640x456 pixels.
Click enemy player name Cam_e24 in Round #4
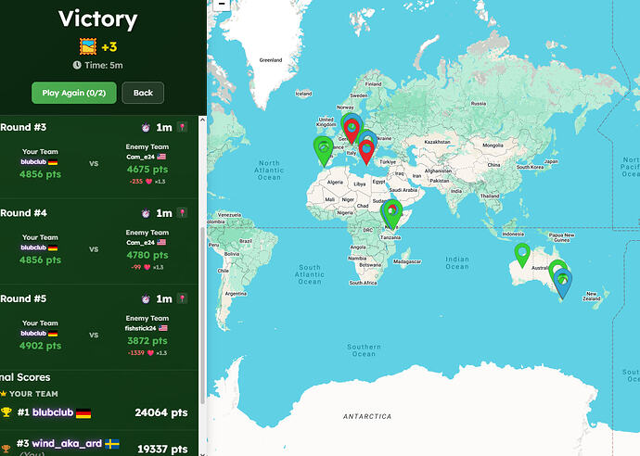(x=140, y=242)
